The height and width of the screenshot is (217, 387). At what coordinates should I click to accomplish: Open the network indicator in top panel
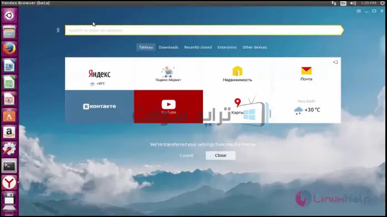(334, 3)
